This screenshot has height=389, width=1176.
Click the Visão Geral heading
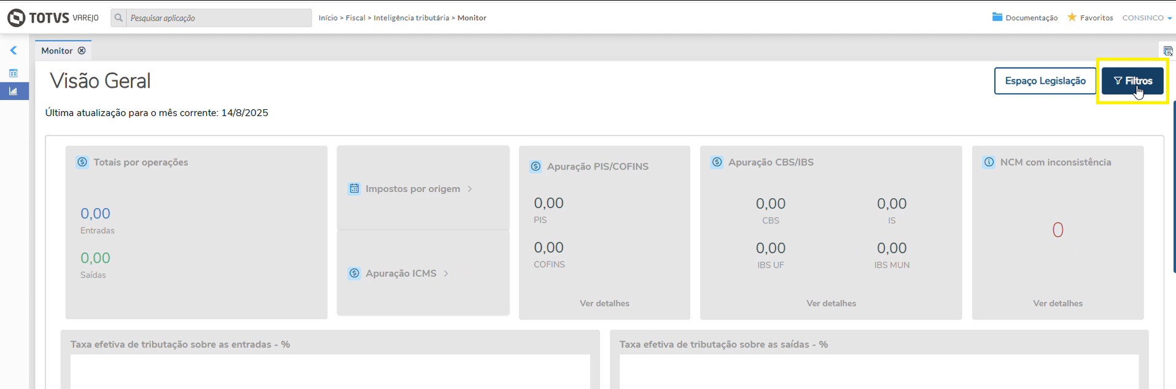click(x=100, y=81)
